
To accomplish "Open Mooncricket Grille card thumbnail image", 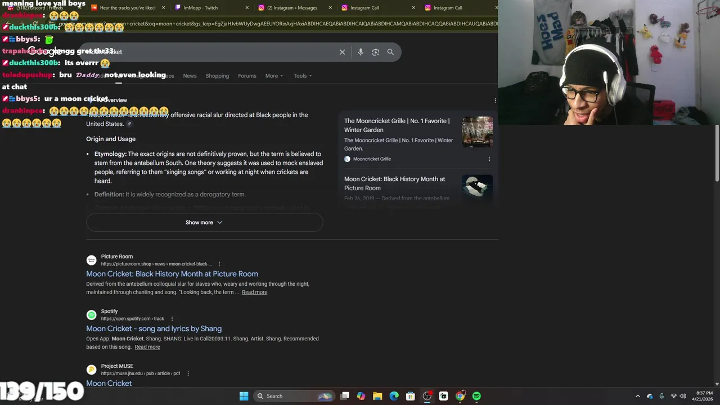I will click(477, 132).
